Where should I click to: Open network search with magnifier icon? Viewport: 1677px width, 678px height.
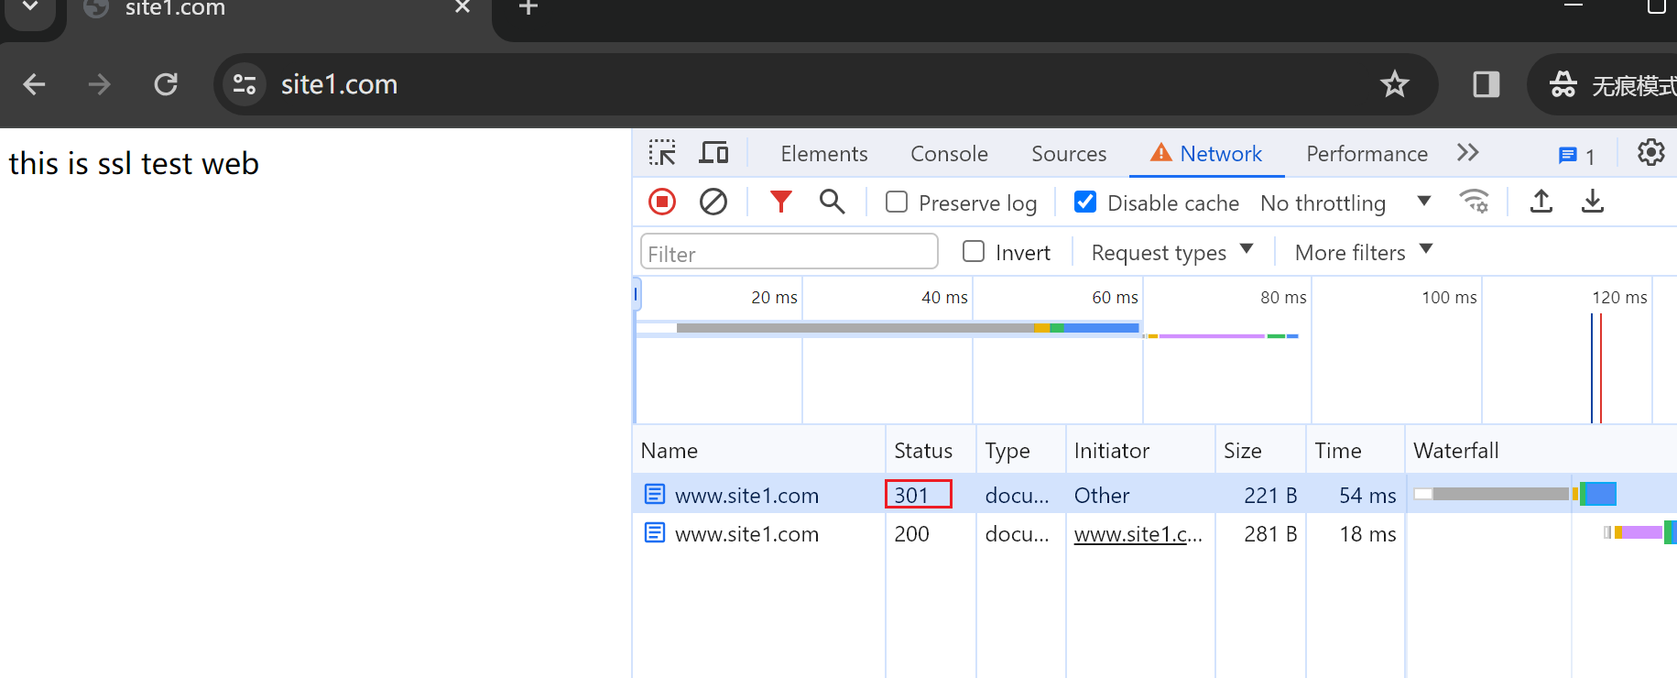[832, 202]
